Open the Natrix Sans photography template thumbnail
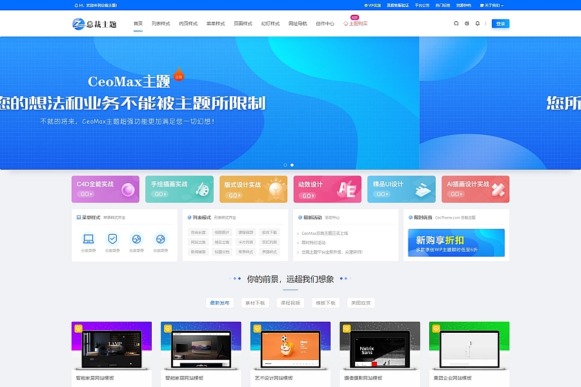 [x=380, y=346]
